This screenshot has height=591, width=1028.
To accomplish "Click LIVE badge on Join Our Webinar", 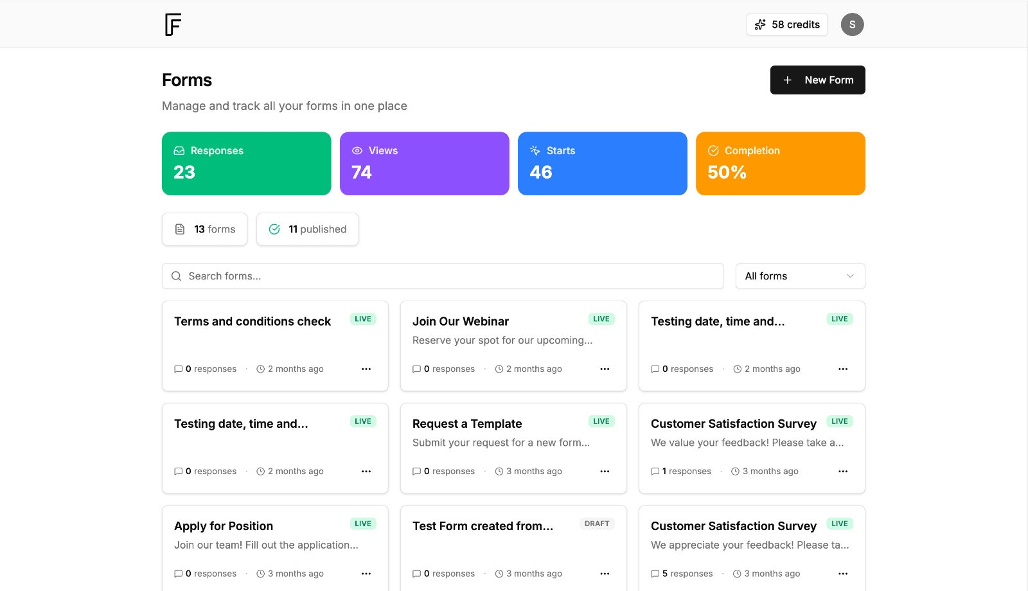I will (601, 319).
